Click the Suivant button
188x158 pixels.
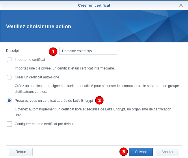pyautogui.click(x=141, y=152)
